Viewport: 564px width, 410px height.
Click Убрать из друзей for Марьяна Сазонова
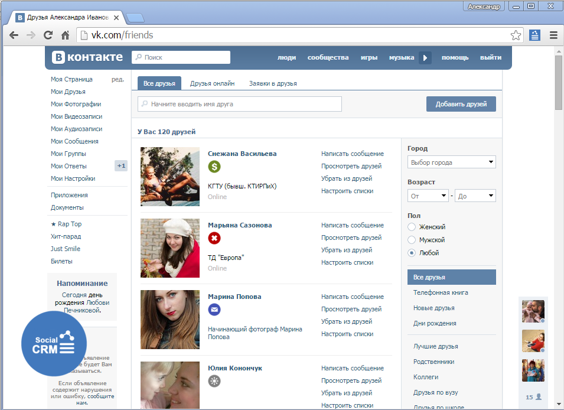click(347, 250)
